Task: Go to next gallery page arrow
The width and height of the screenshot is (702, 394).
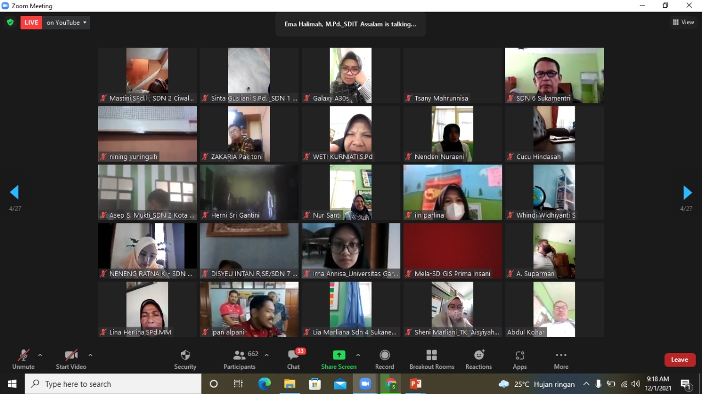Action: (x=687, y=192)
